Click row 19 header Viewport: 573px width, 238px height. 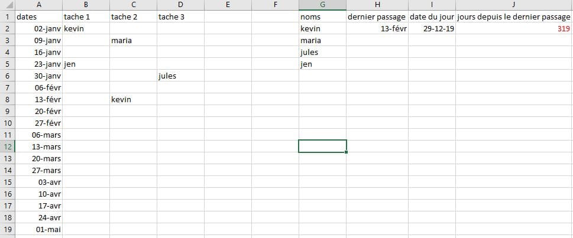tap(7, 229)
